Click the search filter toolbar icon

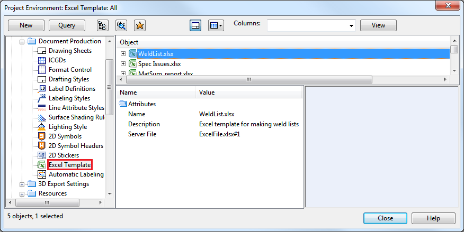pyautogui.click(x=121, y=25)
